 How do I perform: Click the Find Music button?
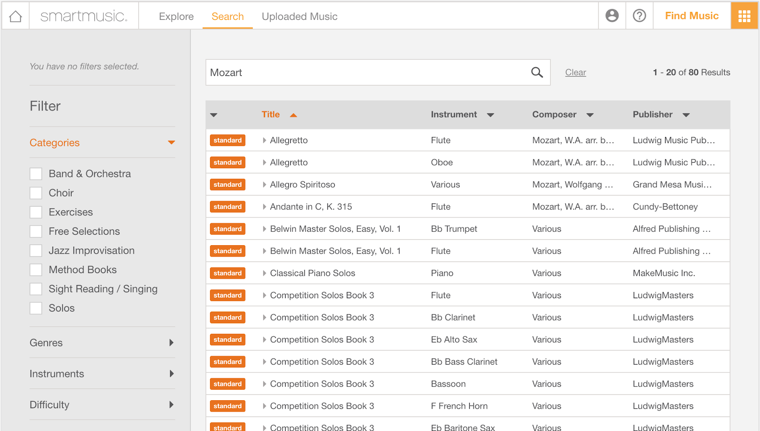692,16
